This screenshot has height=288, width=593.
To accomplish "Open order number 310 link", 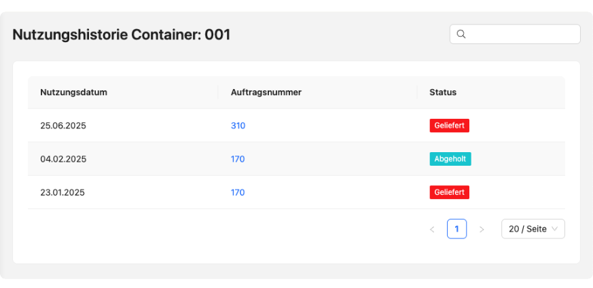I will (238, 126).
